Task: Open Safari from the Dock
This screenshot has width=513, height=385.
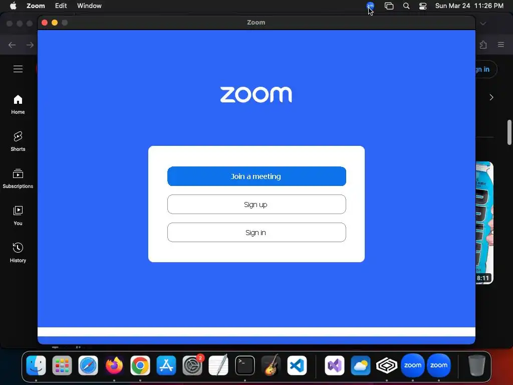Action: (x=88, y=365)
